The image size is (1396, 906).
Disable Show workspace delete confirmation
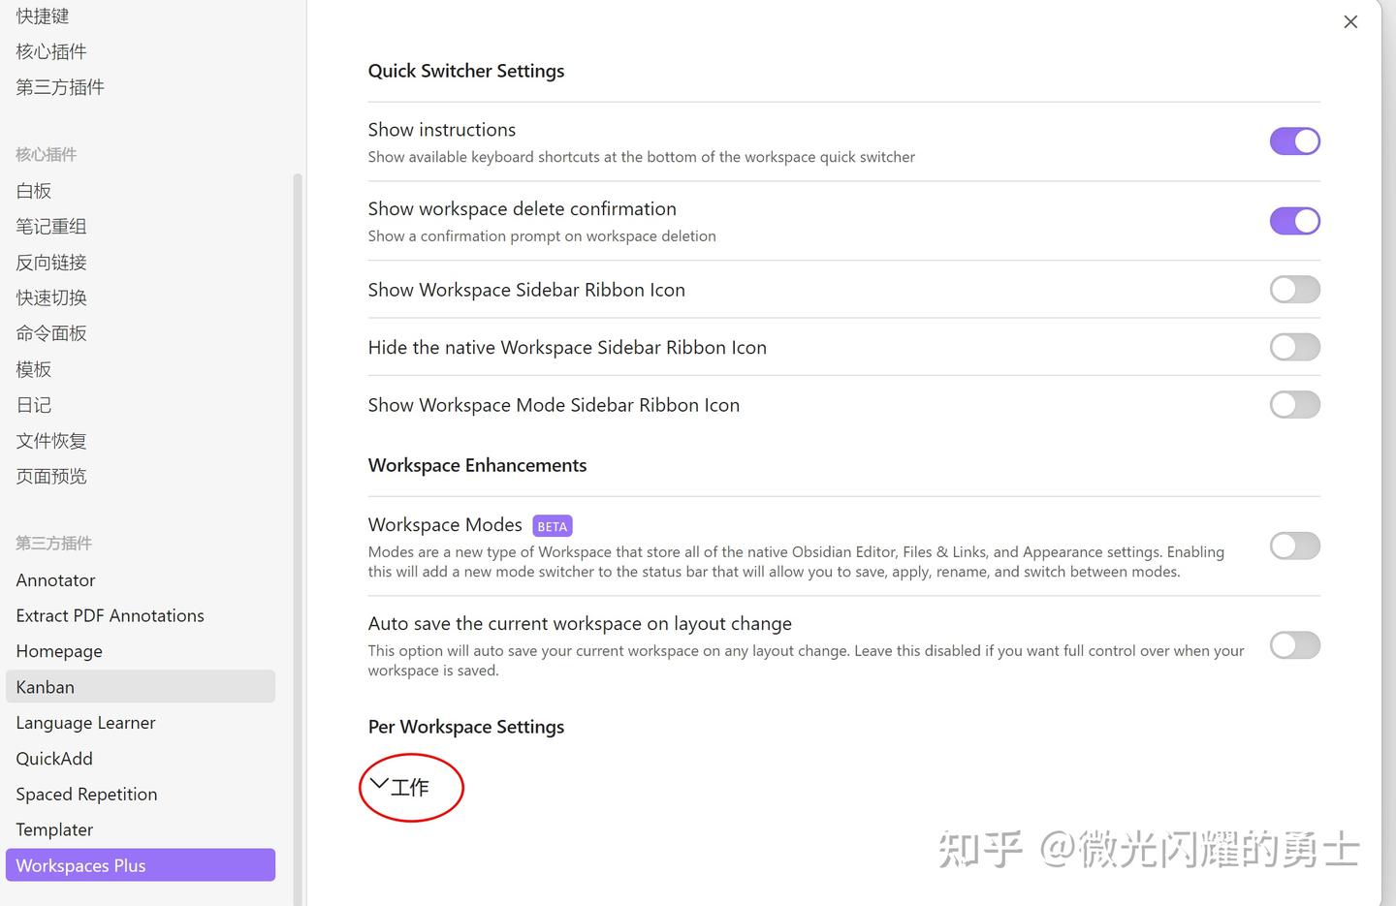(1295, 220)
